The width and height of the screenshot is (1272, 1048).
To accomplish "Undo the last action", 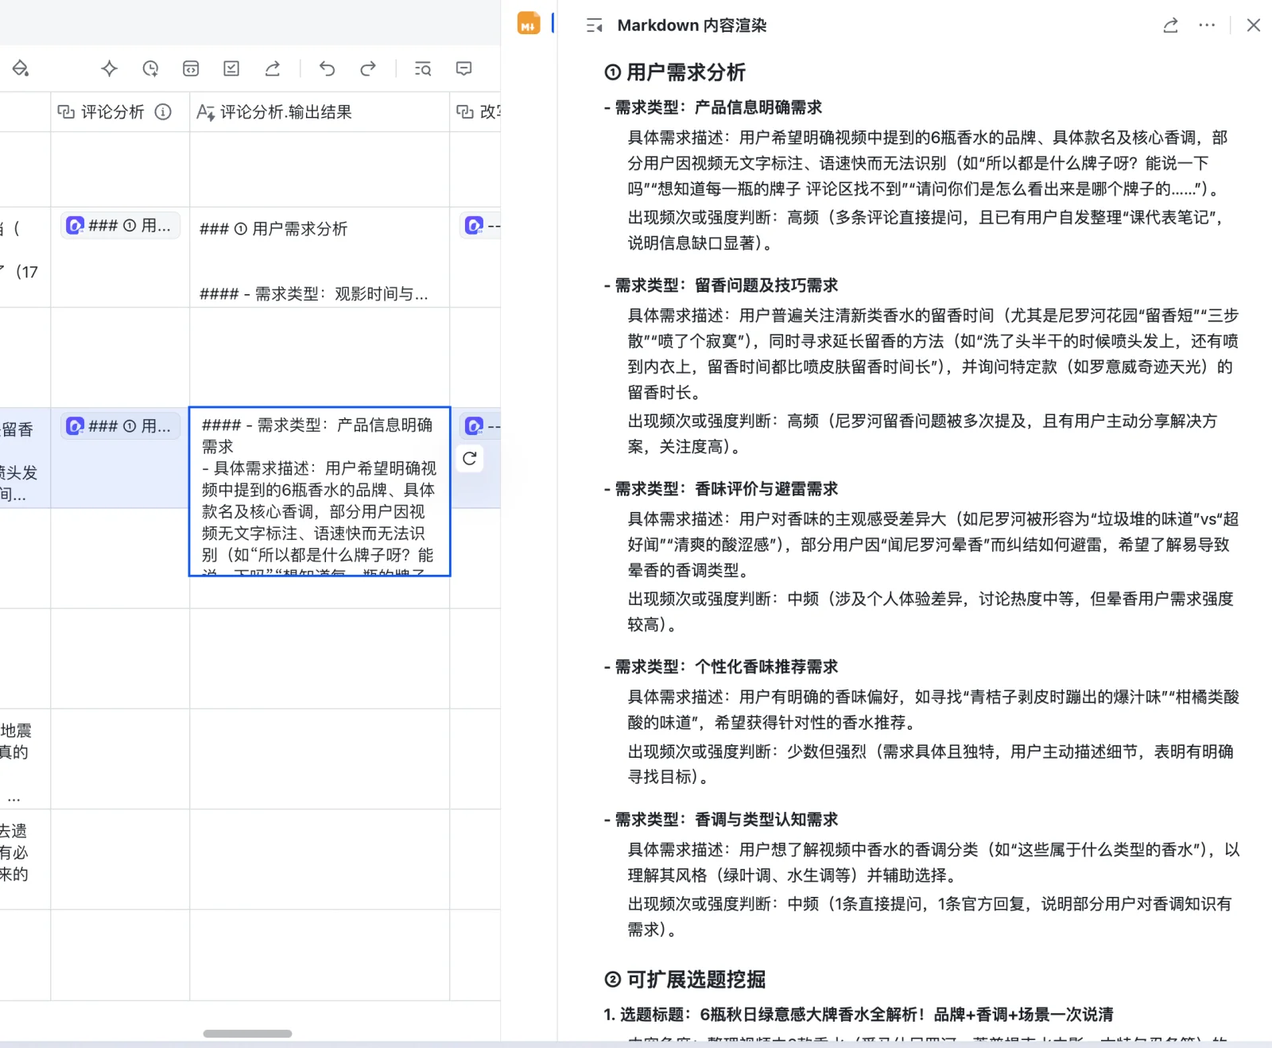I will tap(327, 69).
